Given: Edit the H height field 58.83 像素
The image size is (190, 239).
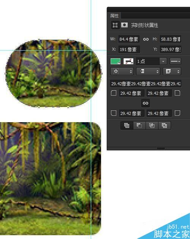Looking at the screenshot, I should [x=170, y=39].
